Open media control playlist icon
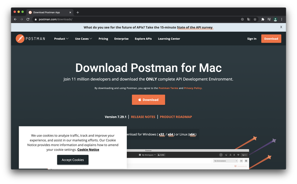This screenshot has width=297, height=184. tap(269, 19)
